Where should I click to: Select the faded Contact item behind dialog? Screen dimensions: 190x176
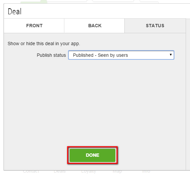click(x=31, y=171)
